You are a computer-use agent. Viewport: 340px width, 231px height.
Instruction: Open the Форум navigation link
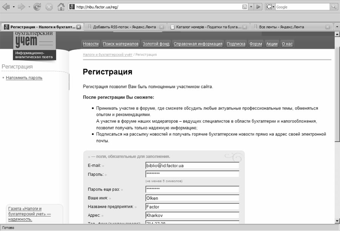[x=255, y=44]
